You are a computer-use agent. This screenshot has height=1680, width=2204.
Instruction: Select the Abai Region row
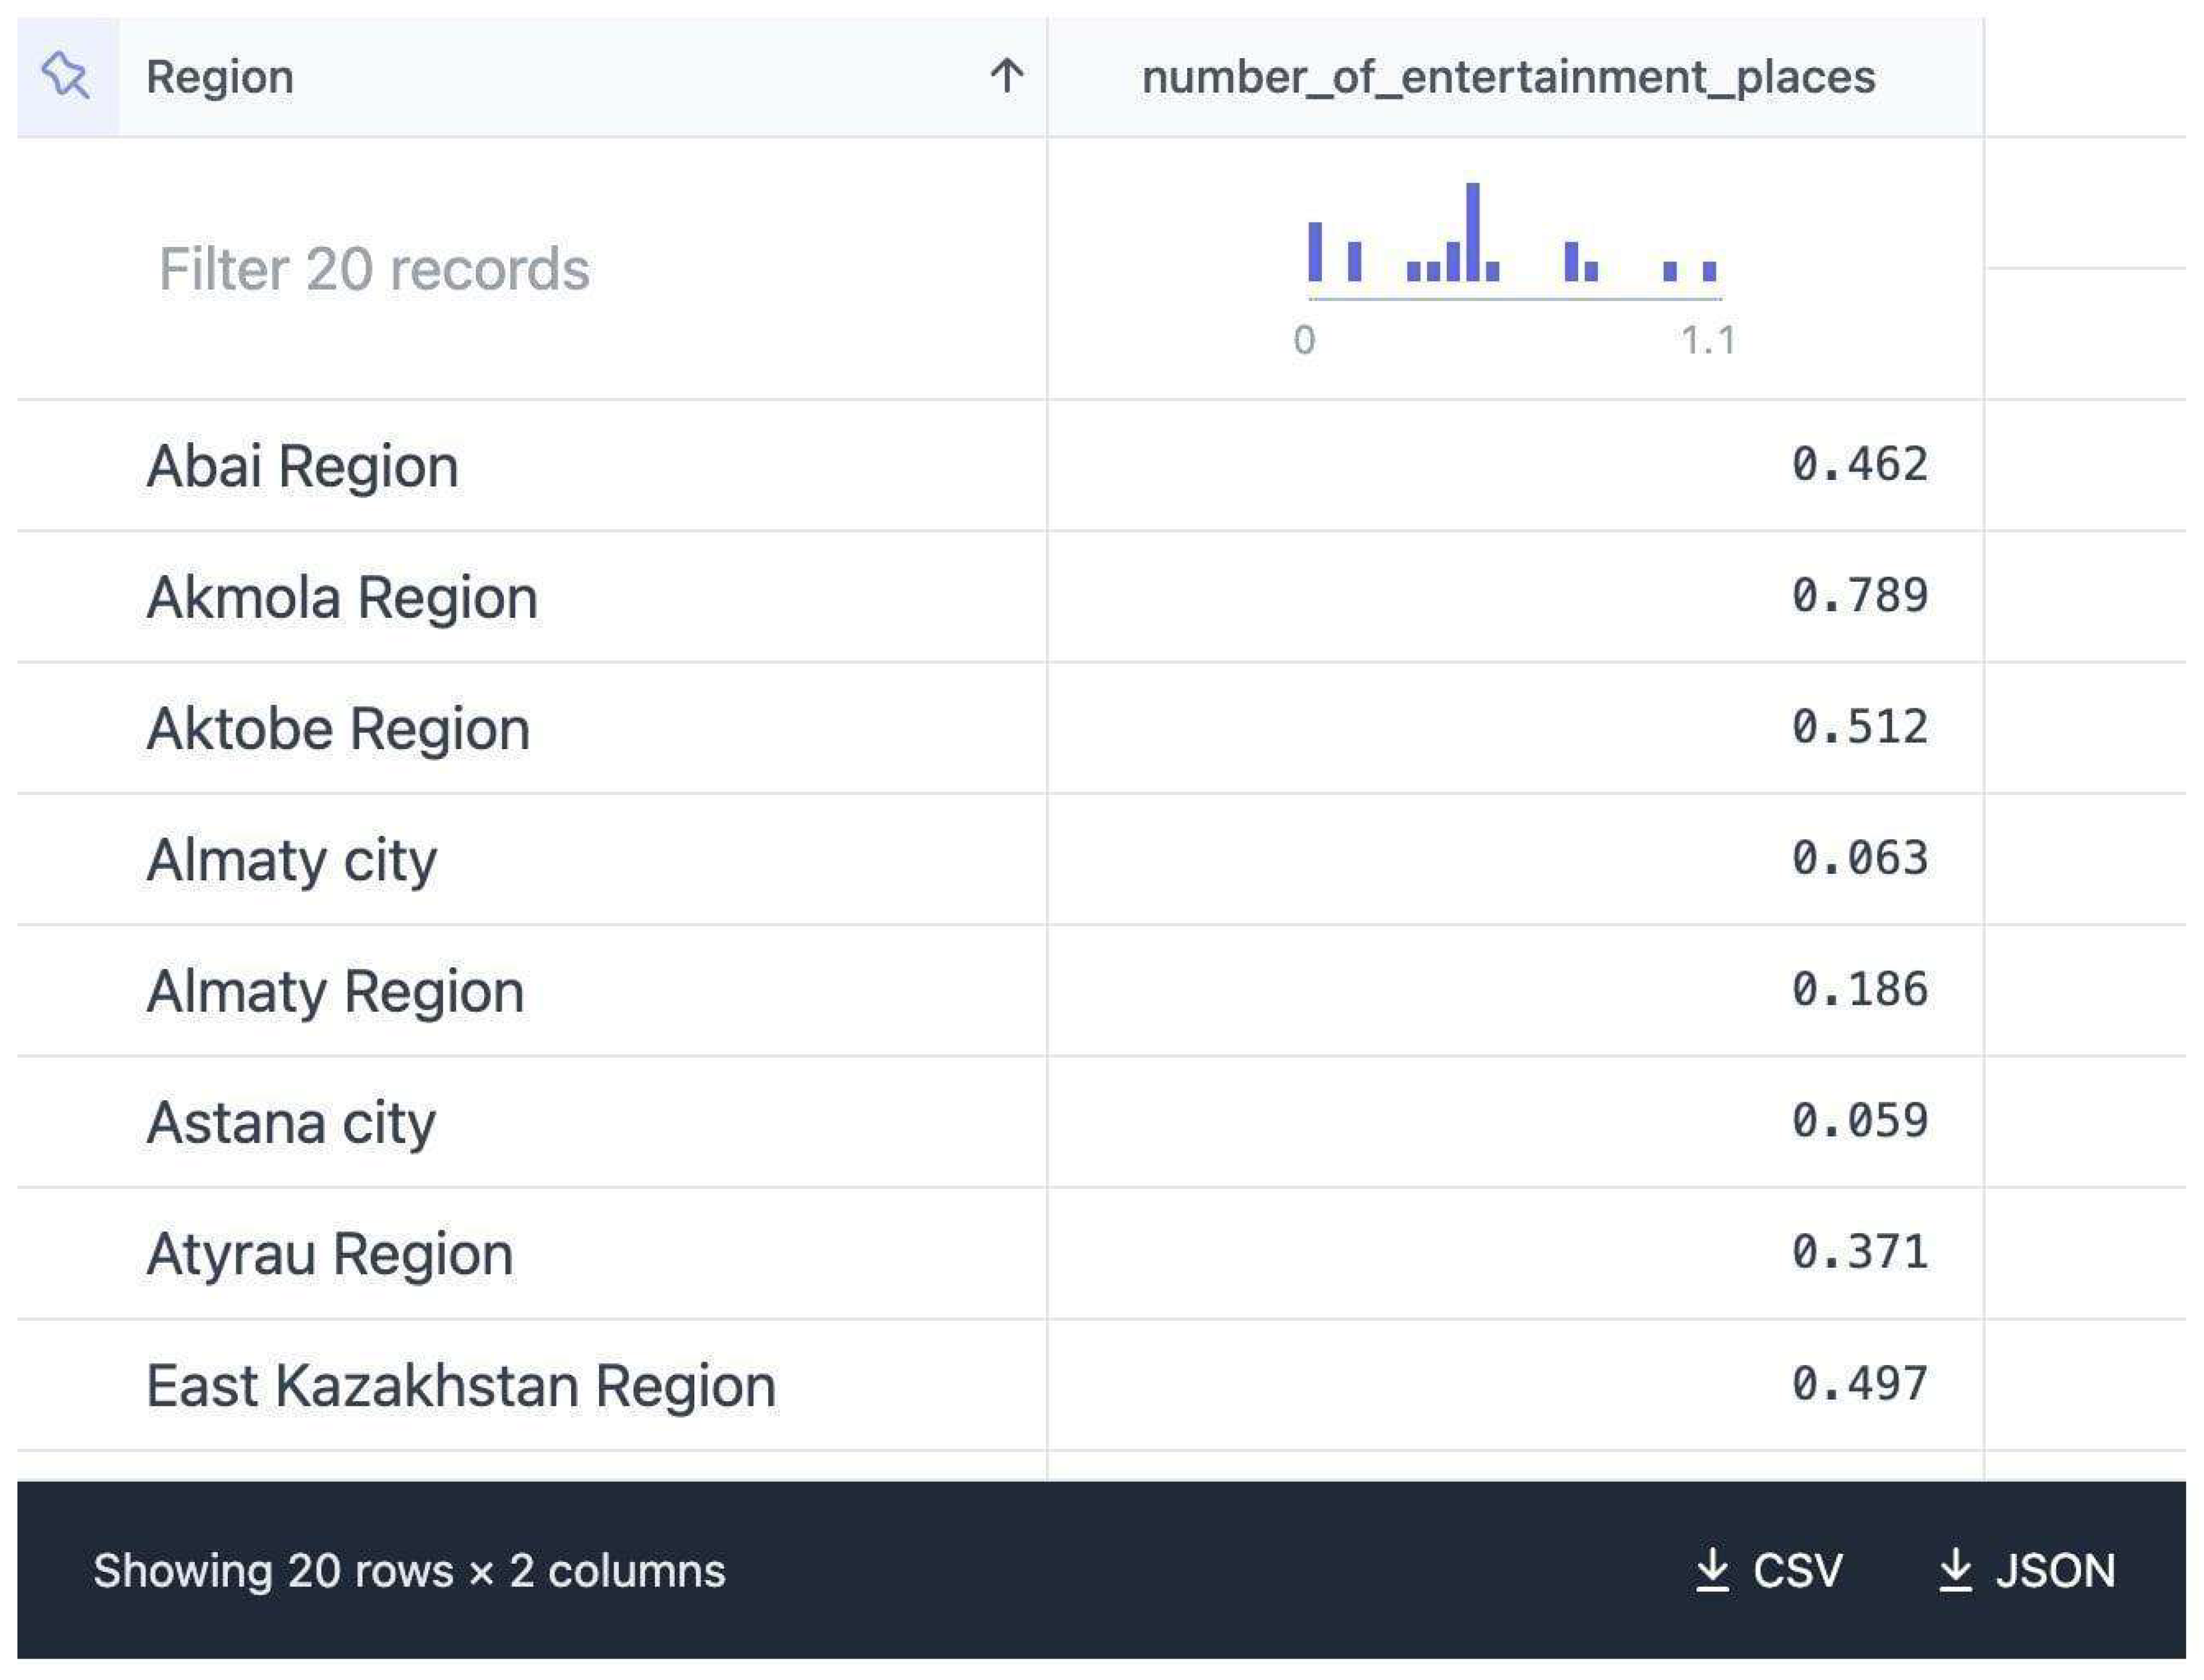(302, 466)
